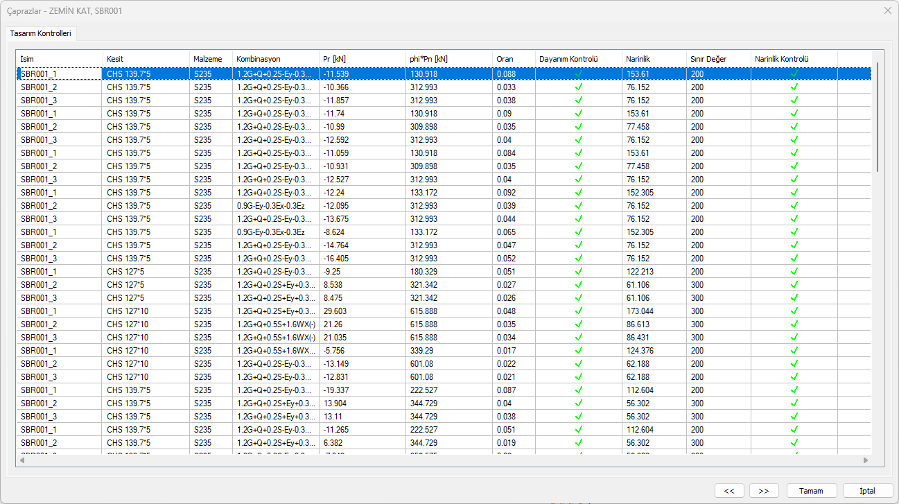Screen dimensions: 899x504
Task: Click the Narinlik Kontrolü column header
Action: click(x=794, y=59)
